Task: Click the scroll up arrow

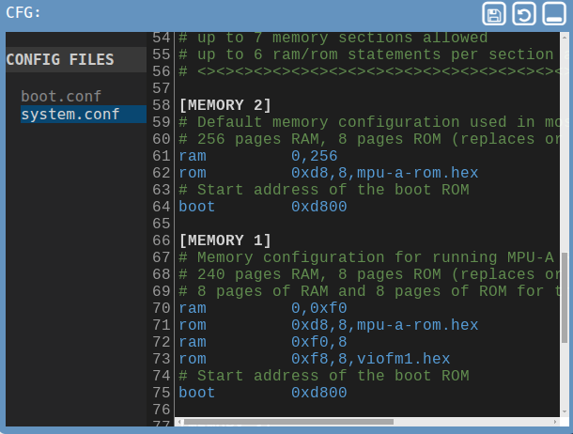Action: coord(565,38)
